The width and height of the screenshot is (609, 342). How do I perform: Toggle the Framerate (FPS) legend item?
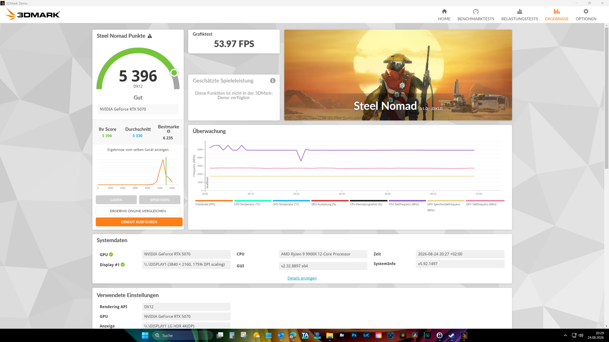(214, 203)
